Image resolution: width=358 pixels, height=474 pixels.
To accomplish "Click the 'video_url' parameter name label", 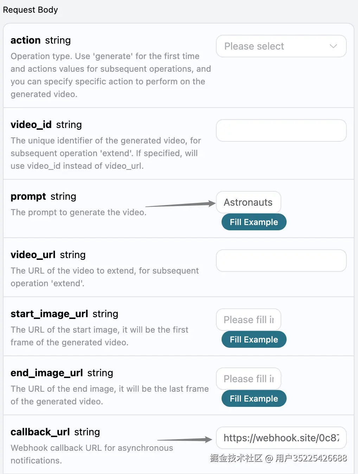I will (x=33, y=255).
